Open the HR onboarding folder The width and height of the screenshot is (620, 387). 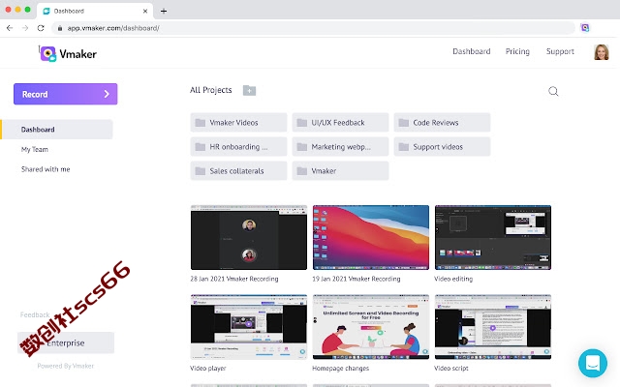(238, 146)
